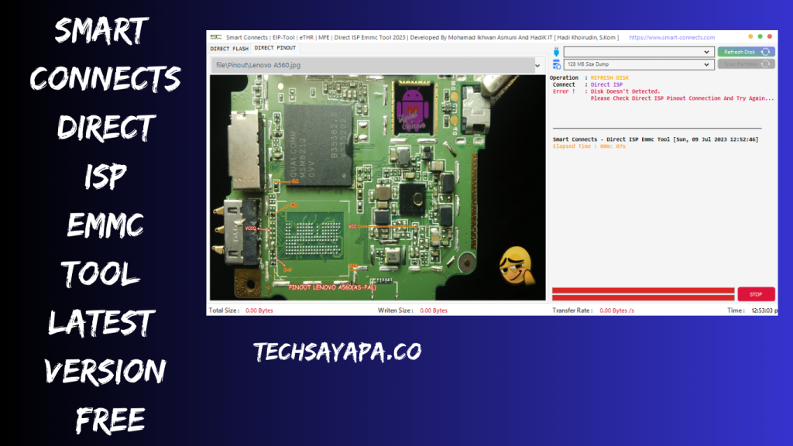Screen dimensions: 793x446
Task: Click the 'Smart Connects - Direct ISP Emmc Tool' log line
Action: click(x=655, y=139)
